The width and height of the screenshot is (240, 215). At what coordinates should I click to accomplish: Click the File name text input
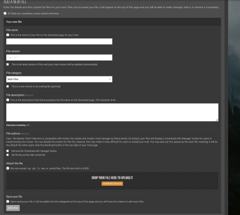pyautogui.click(x=59, y=41)
